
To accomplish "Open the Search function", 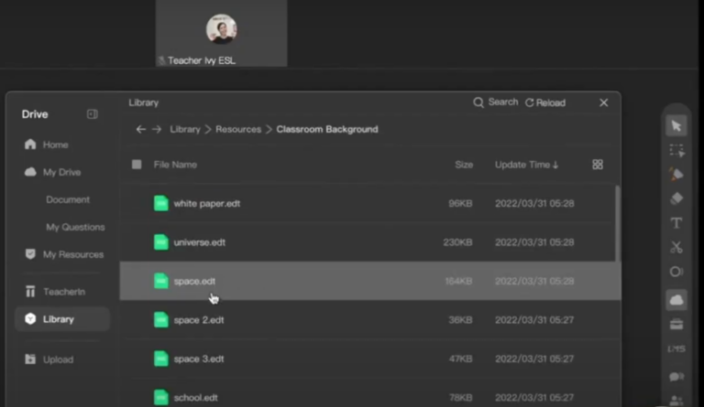I will [x=496, y=102].
